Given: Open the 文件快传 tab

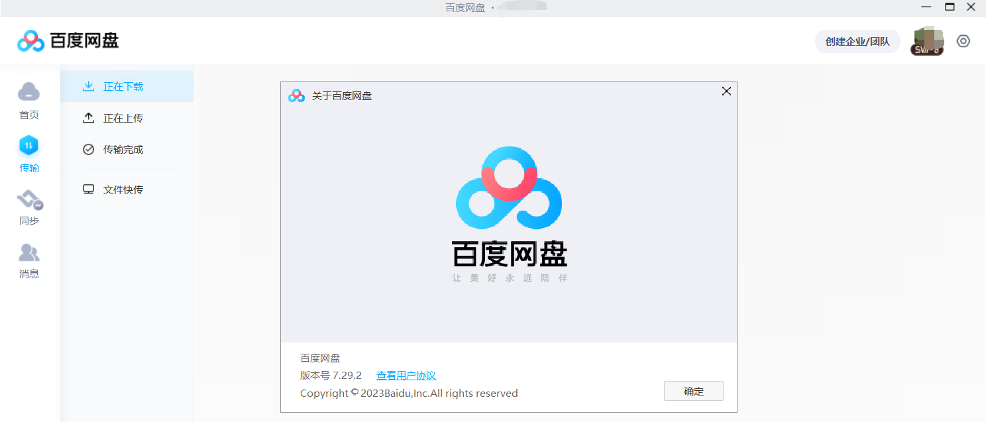Looking at the screenshot, I should click(127, 189).
